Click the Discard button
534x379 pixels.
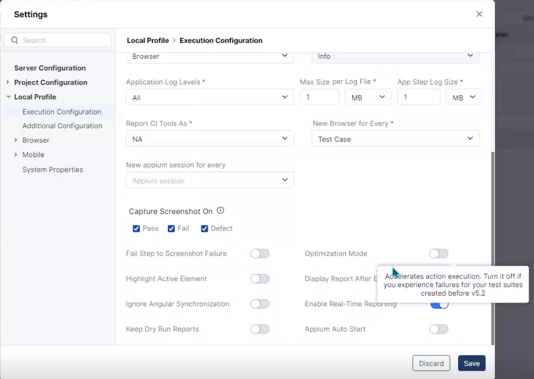click(431, 363)
